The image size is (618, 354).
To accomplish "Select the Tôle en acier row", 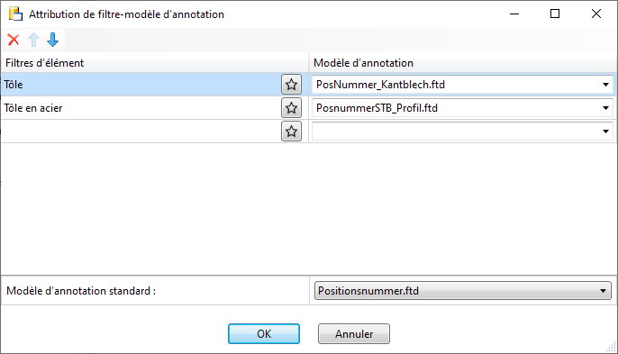I will 141,108.
